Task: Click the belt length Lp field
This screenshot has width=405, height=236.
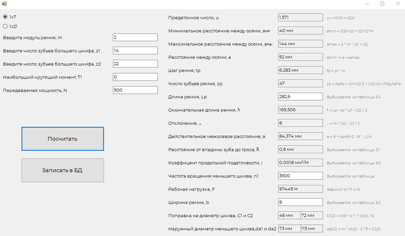Action: pyautogui.click(x=301, y=97)
